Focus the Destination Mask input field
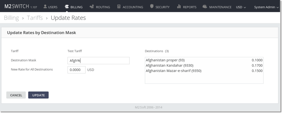Viewport: 282px width, 113px height. click(98, 61)
